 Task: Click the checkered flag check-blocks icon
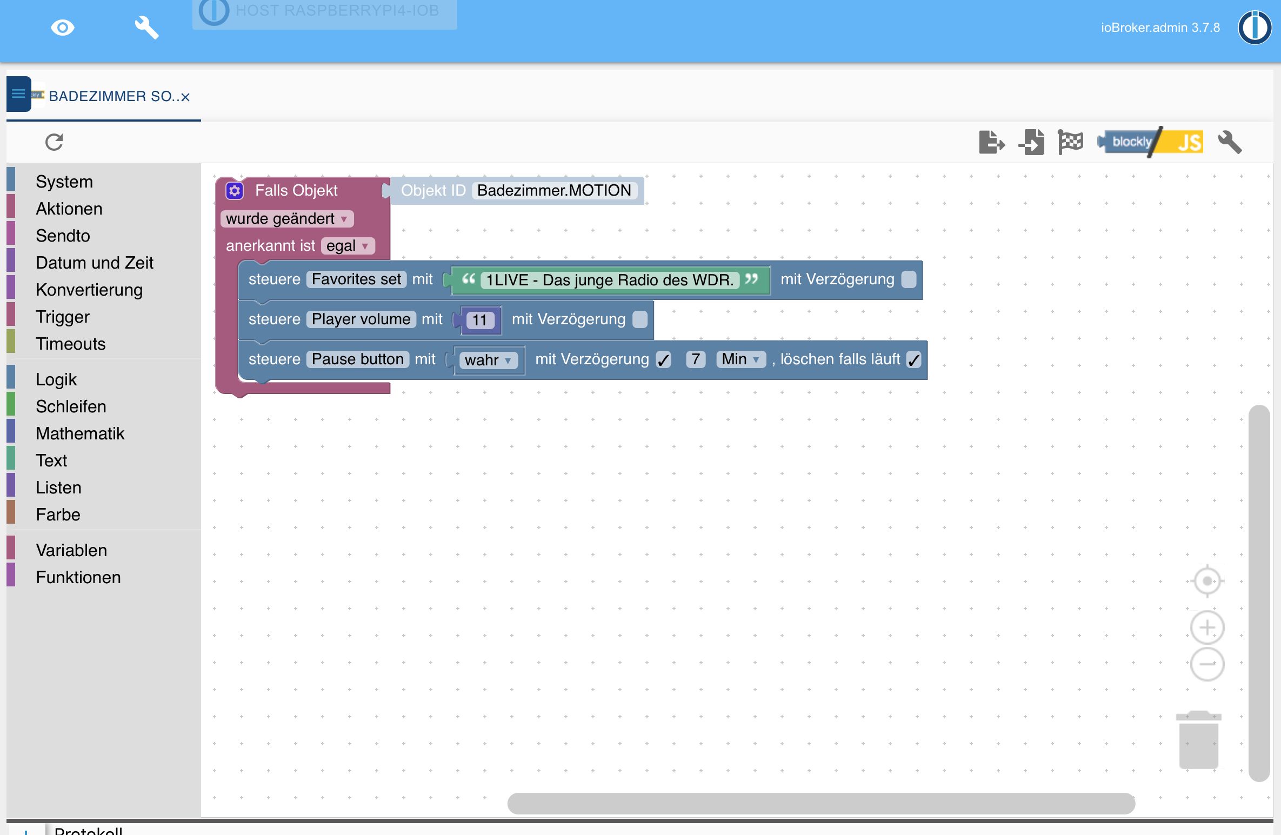(1070, 142)
